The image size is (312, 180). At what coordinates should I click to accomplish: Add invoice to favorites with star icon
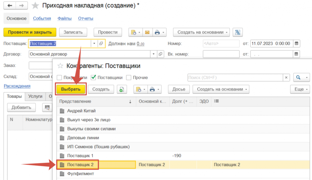tap(35, 6)
